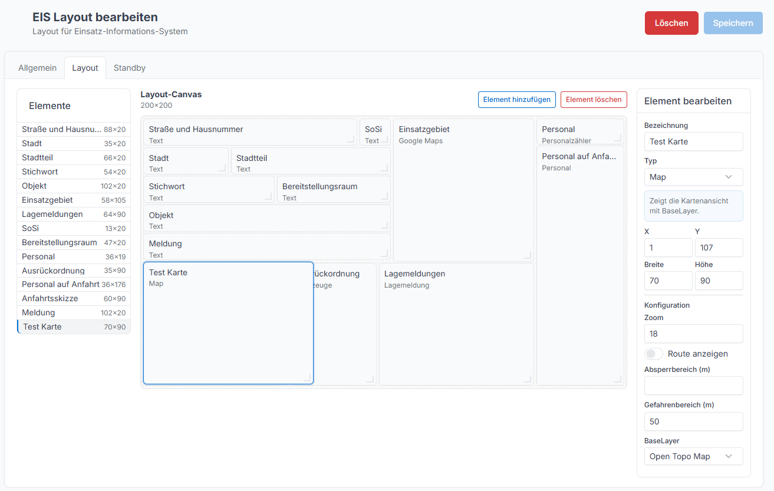Toggle the Route anzeigen switch
Image resolution: width=774 pixels, height=491 pixels.
coord(654,354)
